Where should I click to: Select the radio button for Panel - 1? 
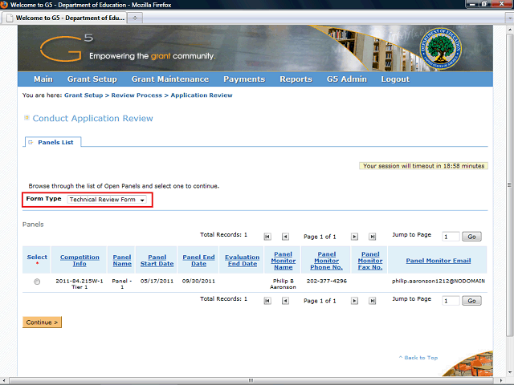pos(37,282)
